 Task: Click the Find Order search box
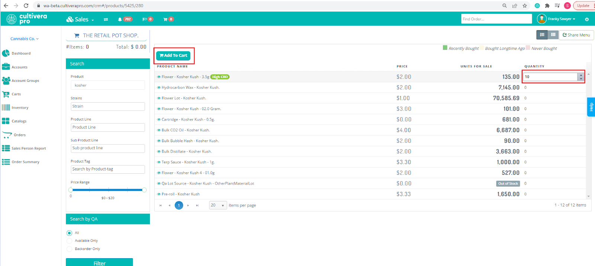(496, 19)
